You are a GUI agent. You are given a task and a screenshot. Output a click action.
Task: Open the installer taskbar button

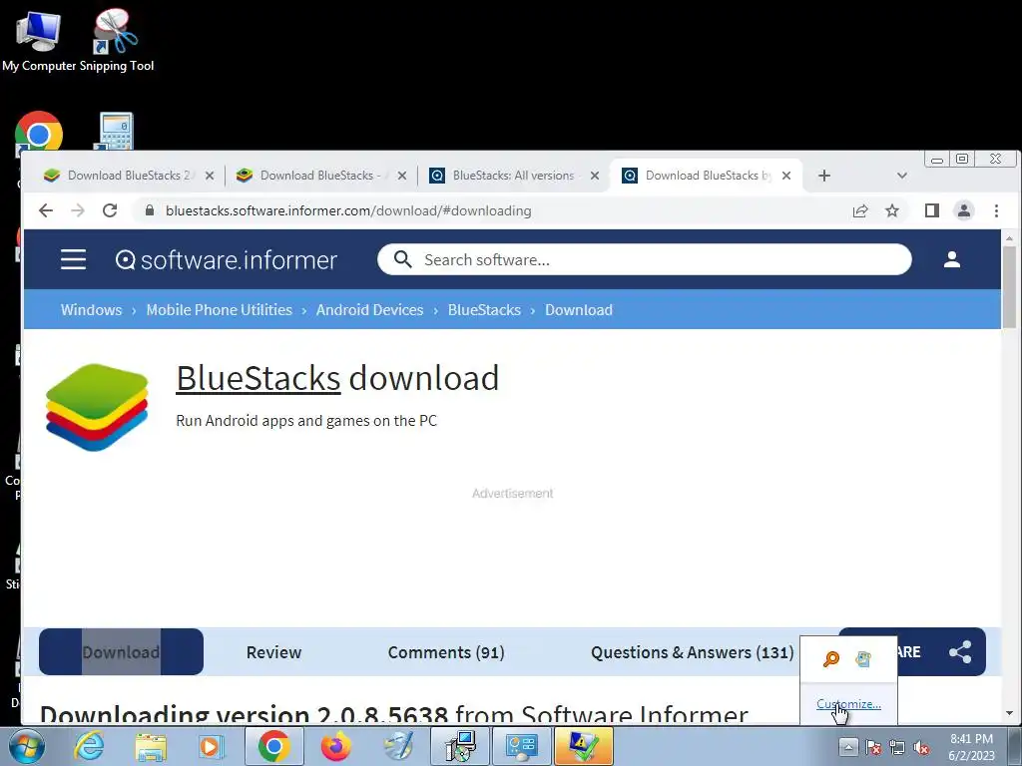(460, 746)
